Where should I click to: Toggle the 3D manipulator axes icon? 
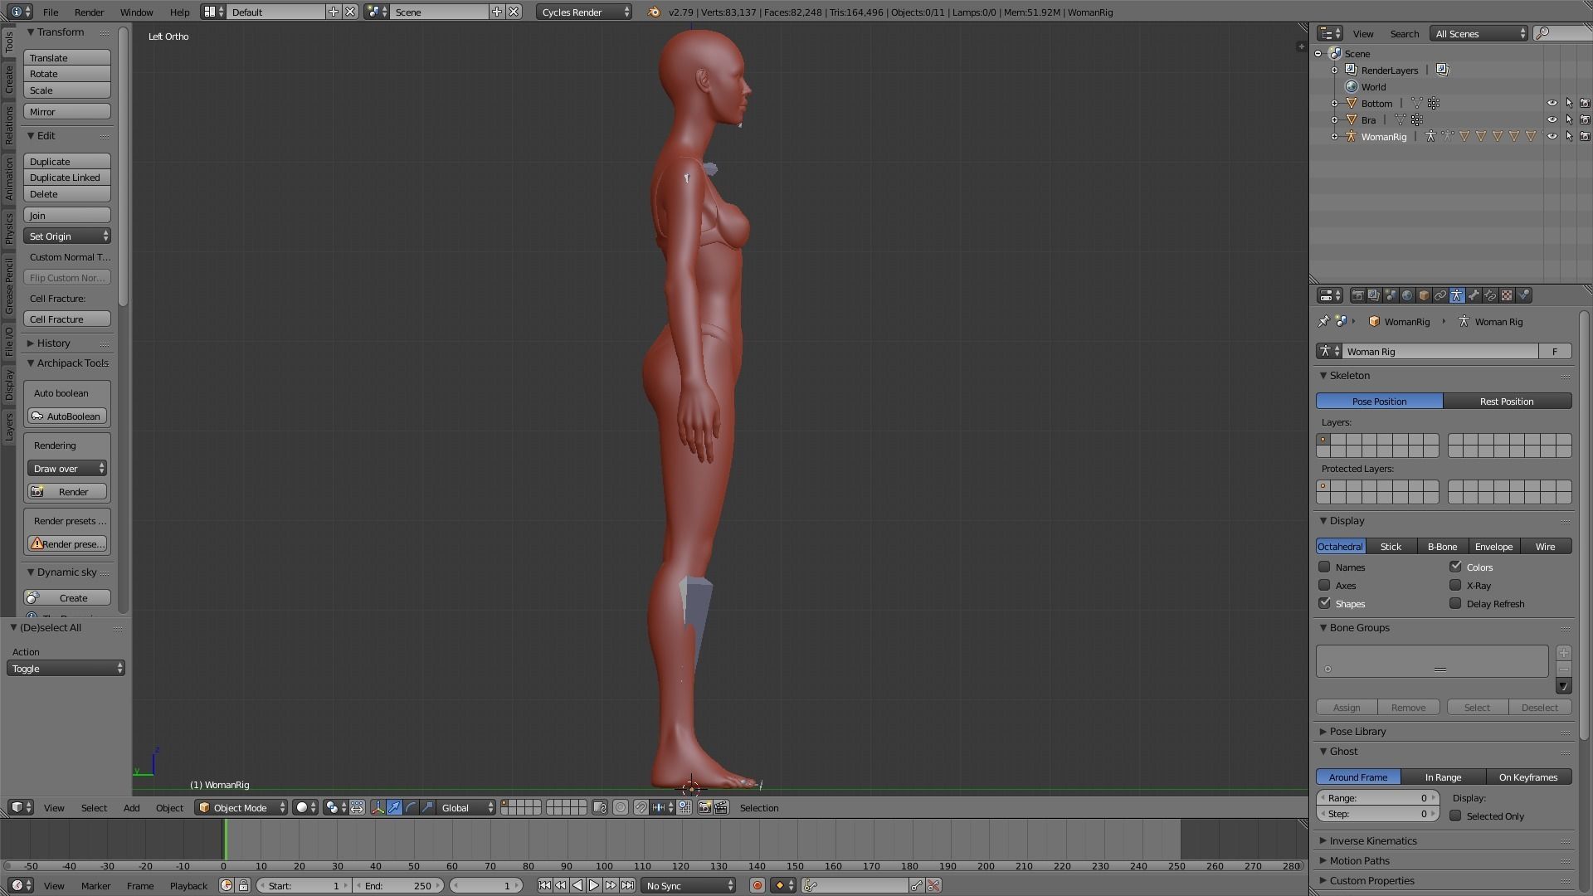378,808
